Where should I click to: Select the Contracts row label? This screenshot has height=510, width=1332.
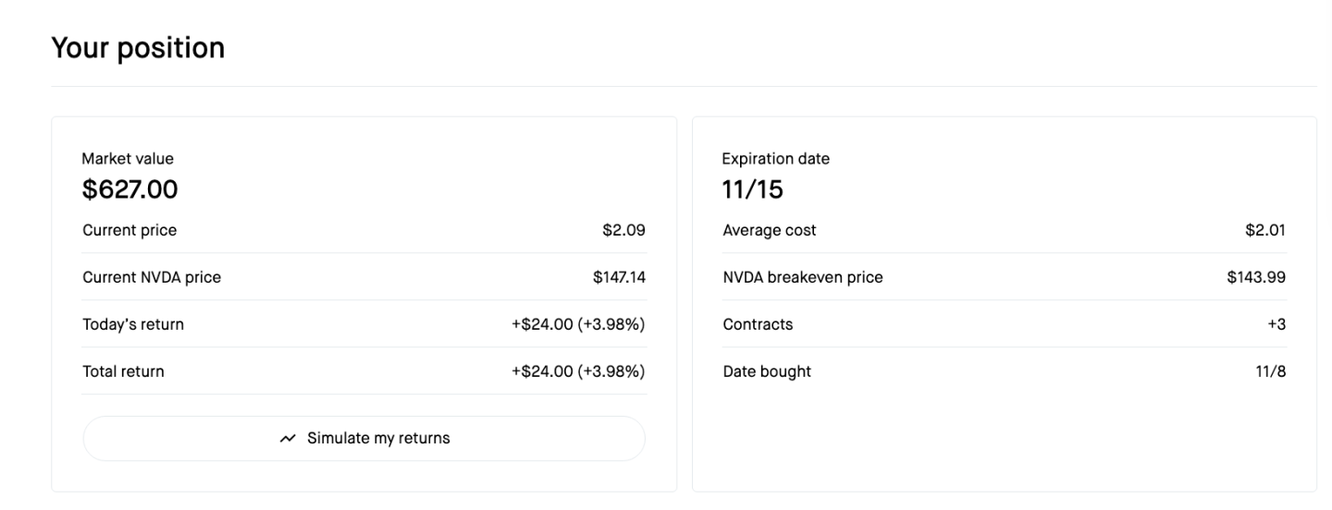pos(758,324)
